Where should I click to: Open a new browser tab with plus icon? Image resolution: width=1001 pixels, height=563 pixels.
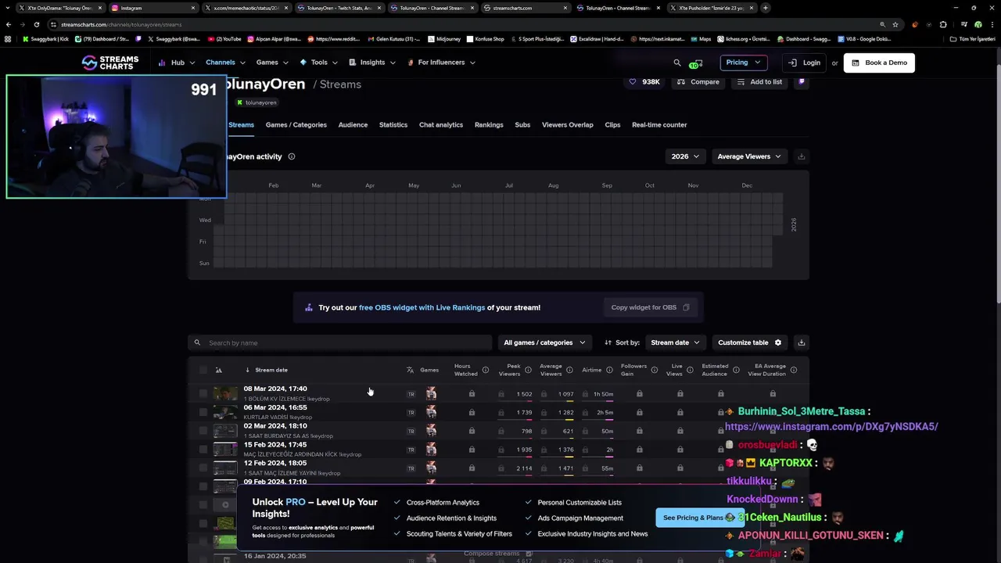click(x=765, y=8)
